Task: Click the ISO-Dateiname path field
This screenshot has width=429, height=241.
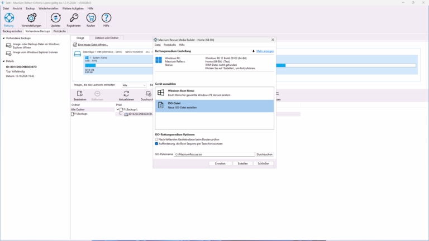Action: 214,155
